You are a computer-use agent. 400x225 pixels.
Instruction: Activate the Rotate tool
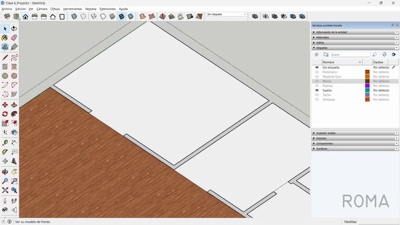(x=5, y=114)
